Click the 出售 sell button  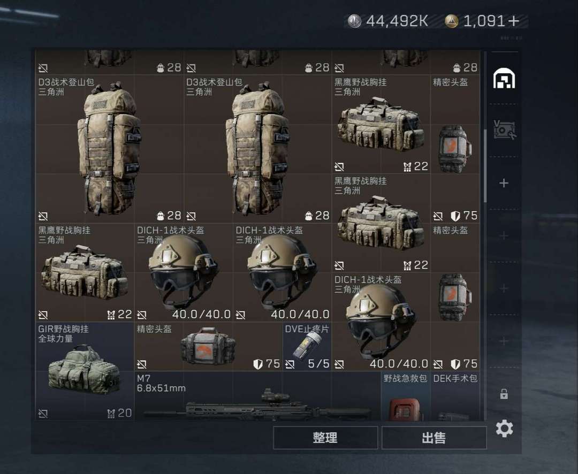434,438
